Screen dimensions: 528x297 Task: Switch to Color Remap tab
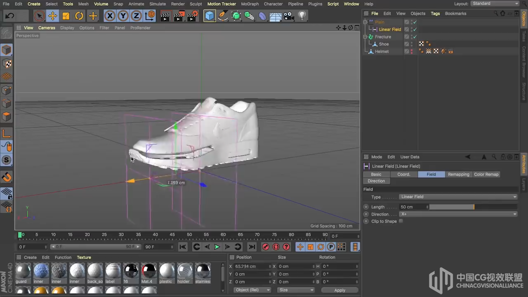click(x=486, y=174)
